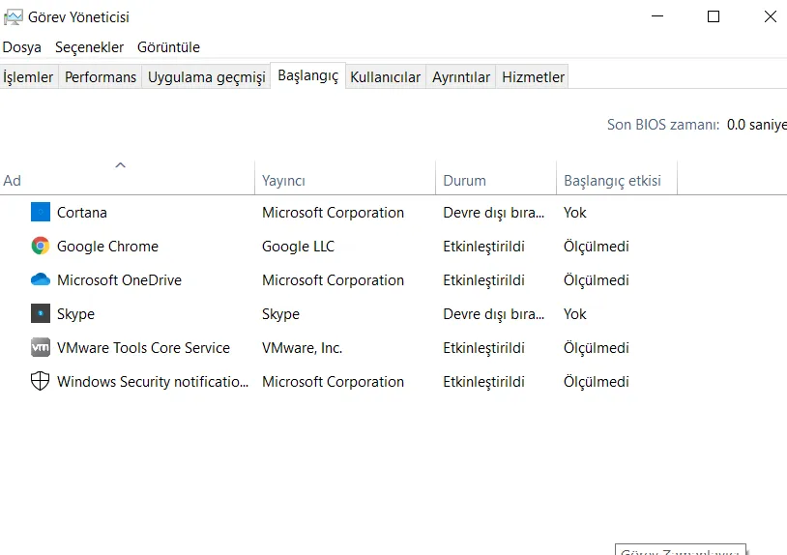This screenshot has width=787, height=555.
Task: Click the Microsoft OneDrive cloud icon
Action: (x=41, y=279)
